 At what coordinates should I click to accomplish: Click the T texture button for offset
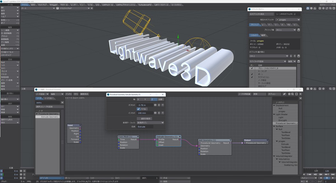(x=163, y=105)
